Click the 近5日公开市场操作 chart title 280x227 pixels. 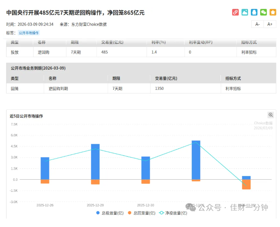[x=26, y=116]
